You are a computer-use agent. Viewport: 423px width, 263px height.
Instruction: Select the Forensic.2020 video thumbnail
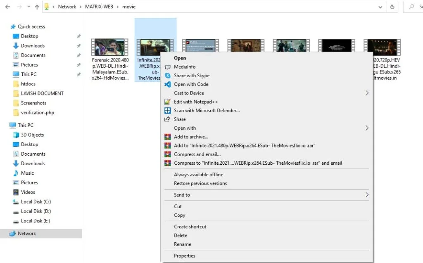click(x=110, y=47)
